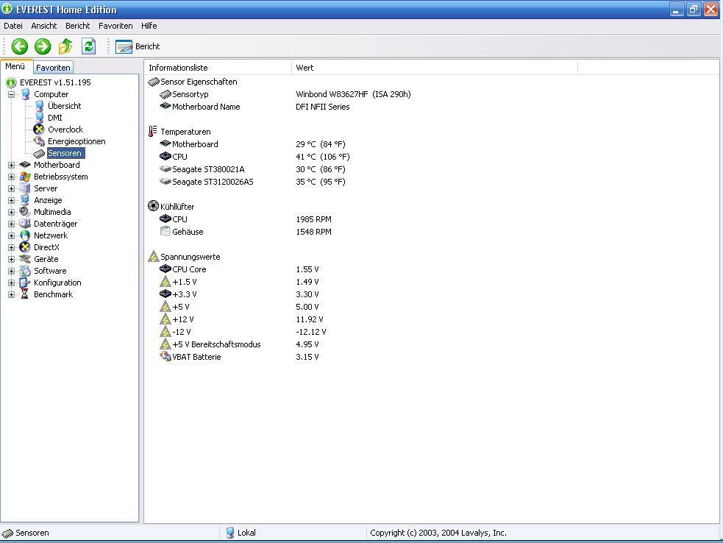The width and height of the screenshot is (723, 543).
Task: Click Lokal in the status bar
Action: [246, 533]
